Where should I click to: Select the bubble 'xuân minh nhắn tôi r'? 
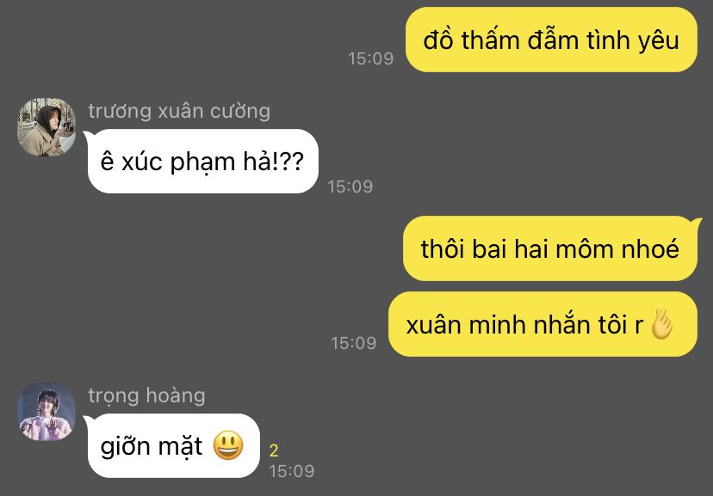pos(542,324)
